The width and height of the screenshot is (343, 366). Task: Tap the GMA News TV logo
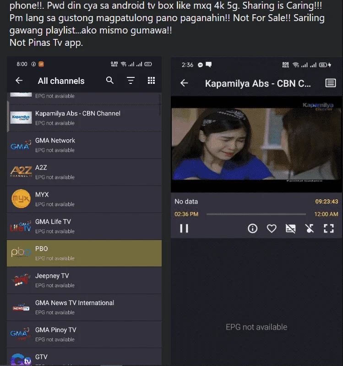click(21, 308)
